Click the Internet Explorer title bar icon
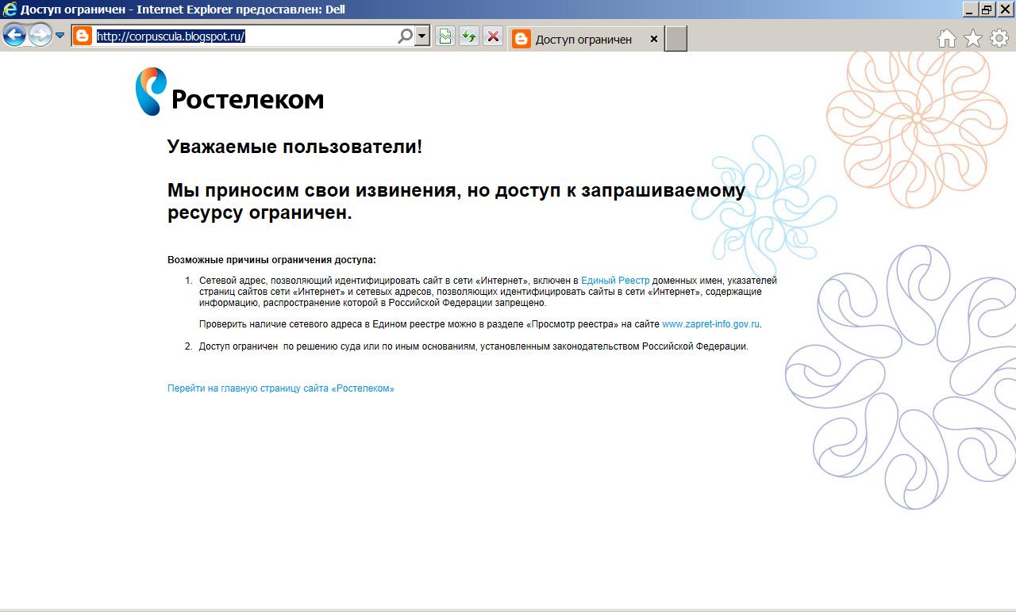This screenshot has height=612, width=1016. [10, 10]
